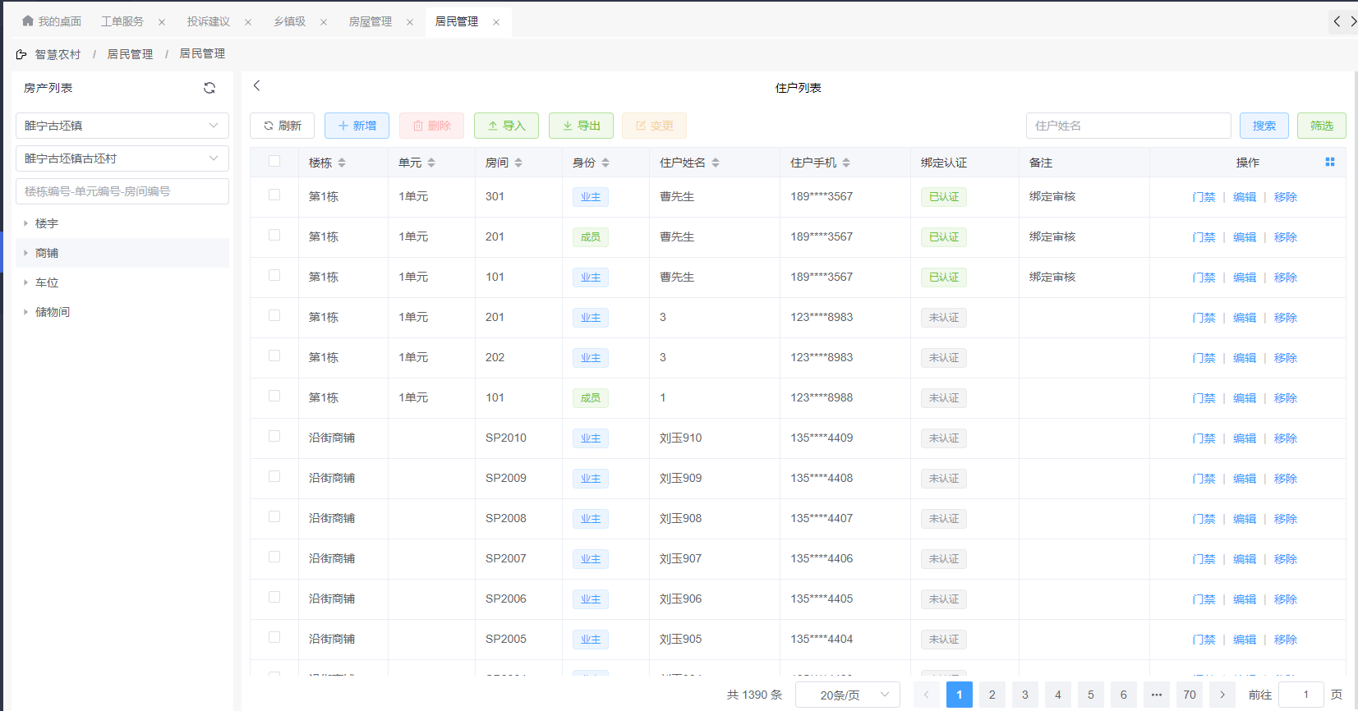Click page 1 in pagination

coord(960,695)
